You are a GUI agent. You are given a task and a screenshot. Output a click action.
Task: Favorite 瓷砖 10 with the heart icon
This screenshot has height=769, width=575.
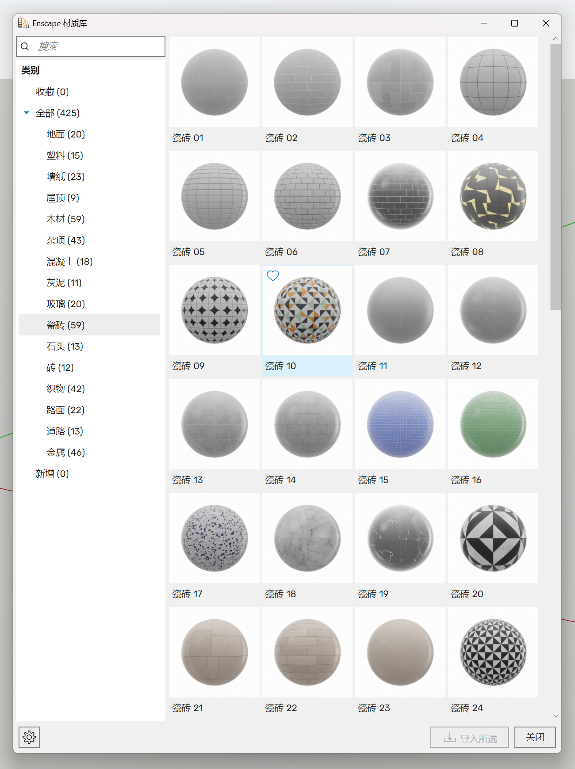pos(273,276)
